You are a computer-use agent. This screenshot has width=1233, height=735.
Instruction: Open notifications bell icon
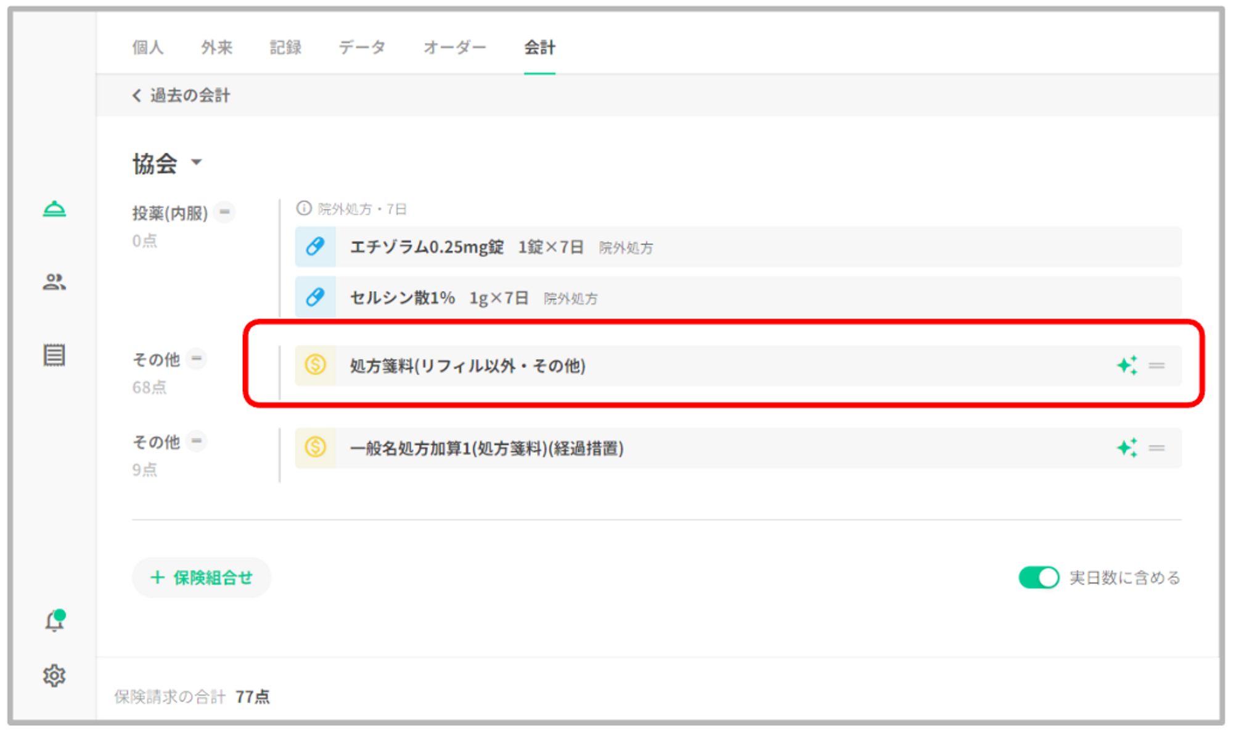tap(54, 621)
